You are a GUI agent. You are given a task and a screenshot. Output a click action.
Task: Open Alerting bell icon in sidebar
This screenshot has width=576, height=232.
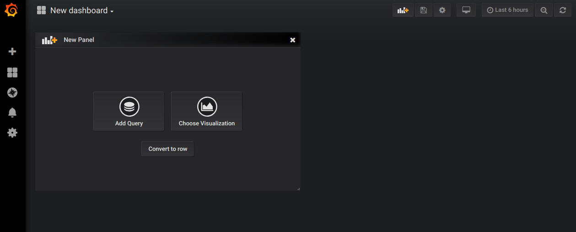pos(12,113)
